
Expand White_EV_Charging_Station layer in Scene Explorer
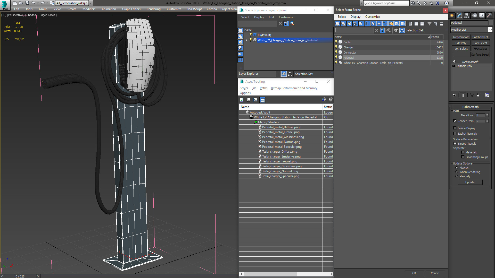(x=246, y=40)
